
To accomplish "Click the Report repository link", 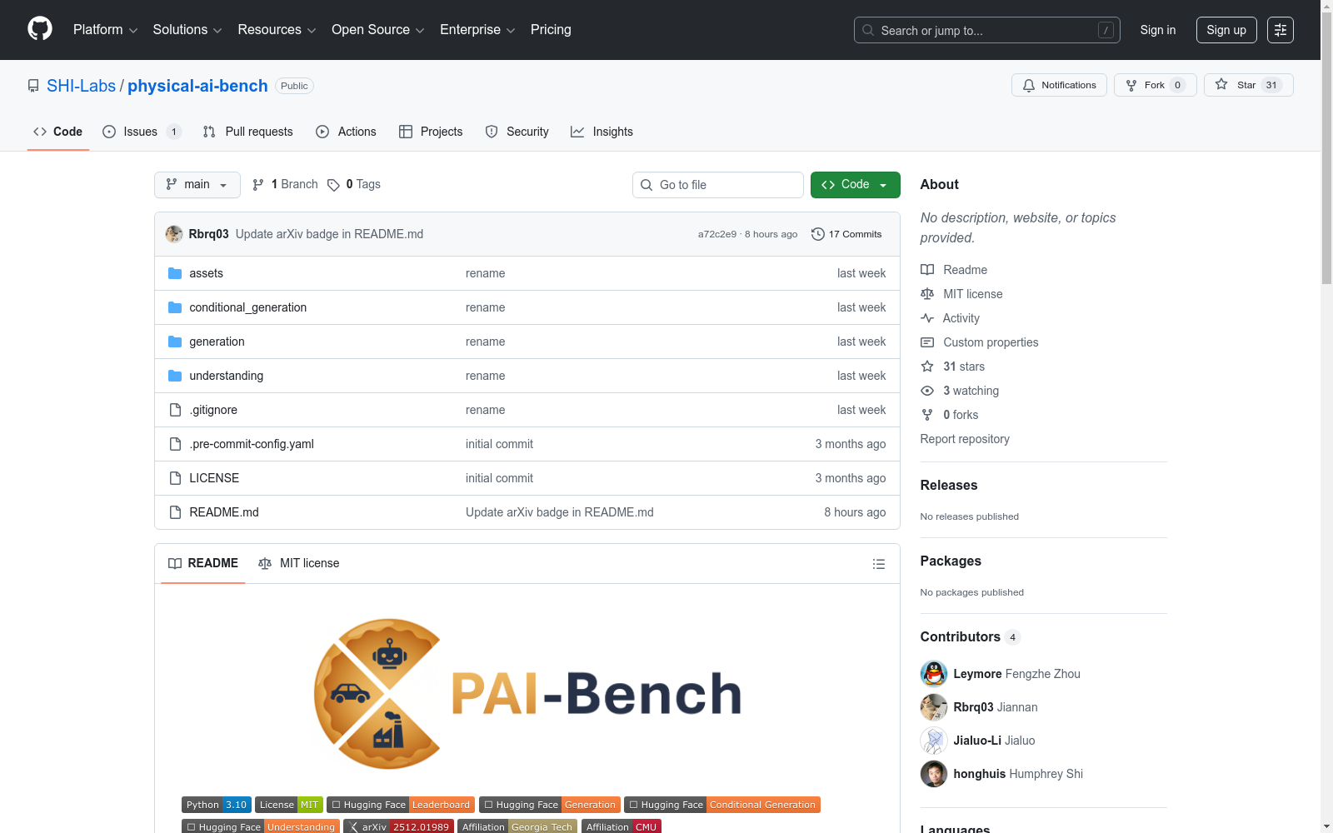I will tap(965, 439).
